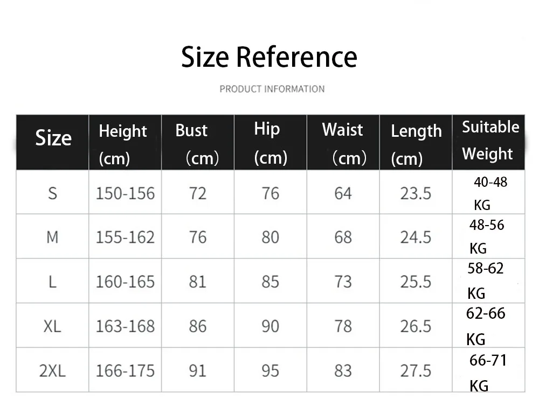
Task: Click the 40-48 KG weight cell
Action: tap(488, 192)
